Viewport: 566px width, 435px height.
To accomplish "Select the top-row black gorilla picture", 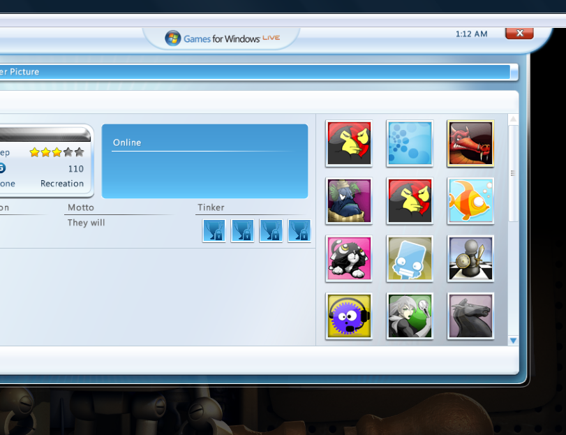I will tap(349, 143).
